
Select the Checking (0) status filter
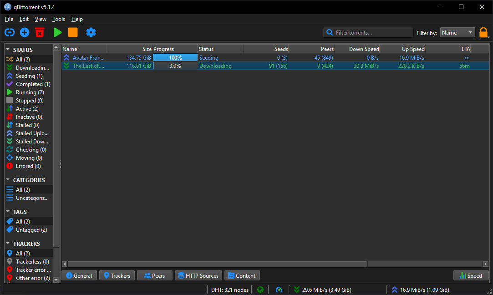(29, 149)
